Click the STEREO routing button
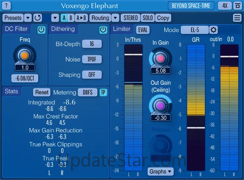The height and width of the screenshot is (180, 244). (130, 18)
